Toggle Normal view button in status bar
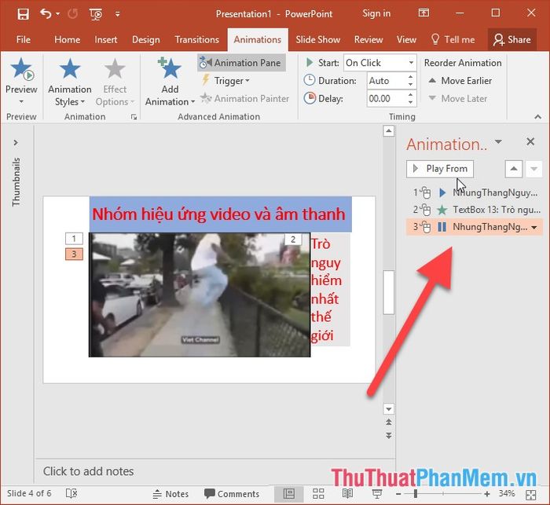The width and height of the screenshot is (550, 505). point(289,493)
